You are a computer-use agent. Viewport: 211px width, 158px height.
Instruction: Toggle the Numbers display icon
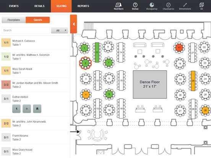point(118,6)
